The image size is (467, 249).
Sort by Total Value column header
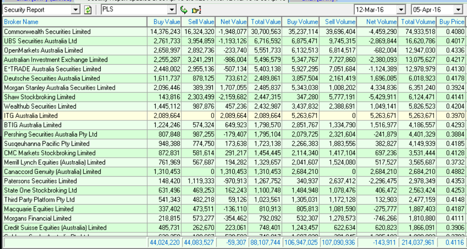point(264,22)
